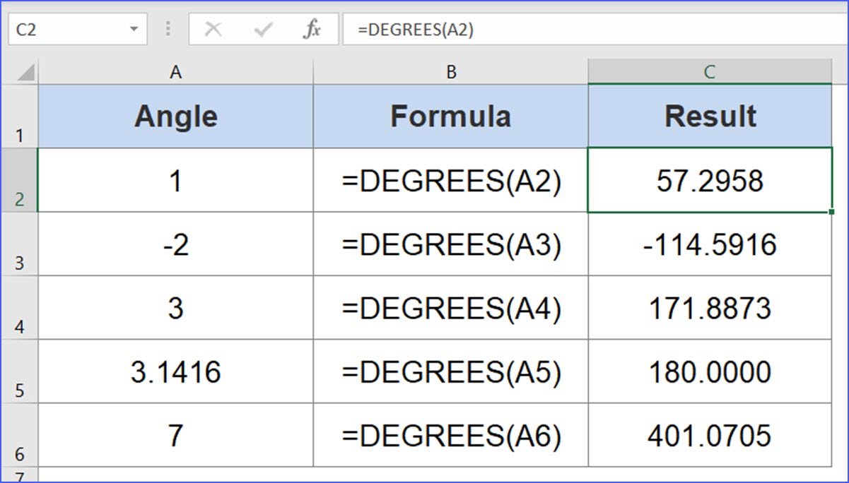Click the Formula column header cell
The image size is (849, 483).
click(x=450, y=116)
